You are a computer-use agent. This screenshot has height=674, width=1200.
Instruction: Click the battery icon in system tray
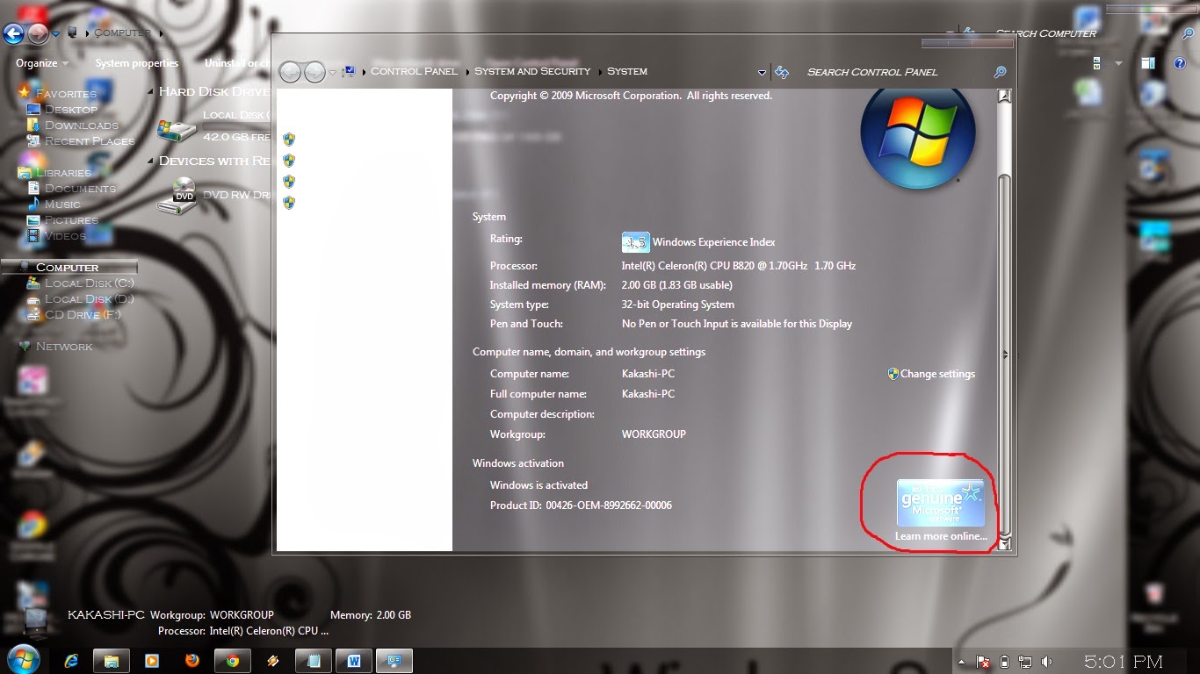coord(1005,662)
